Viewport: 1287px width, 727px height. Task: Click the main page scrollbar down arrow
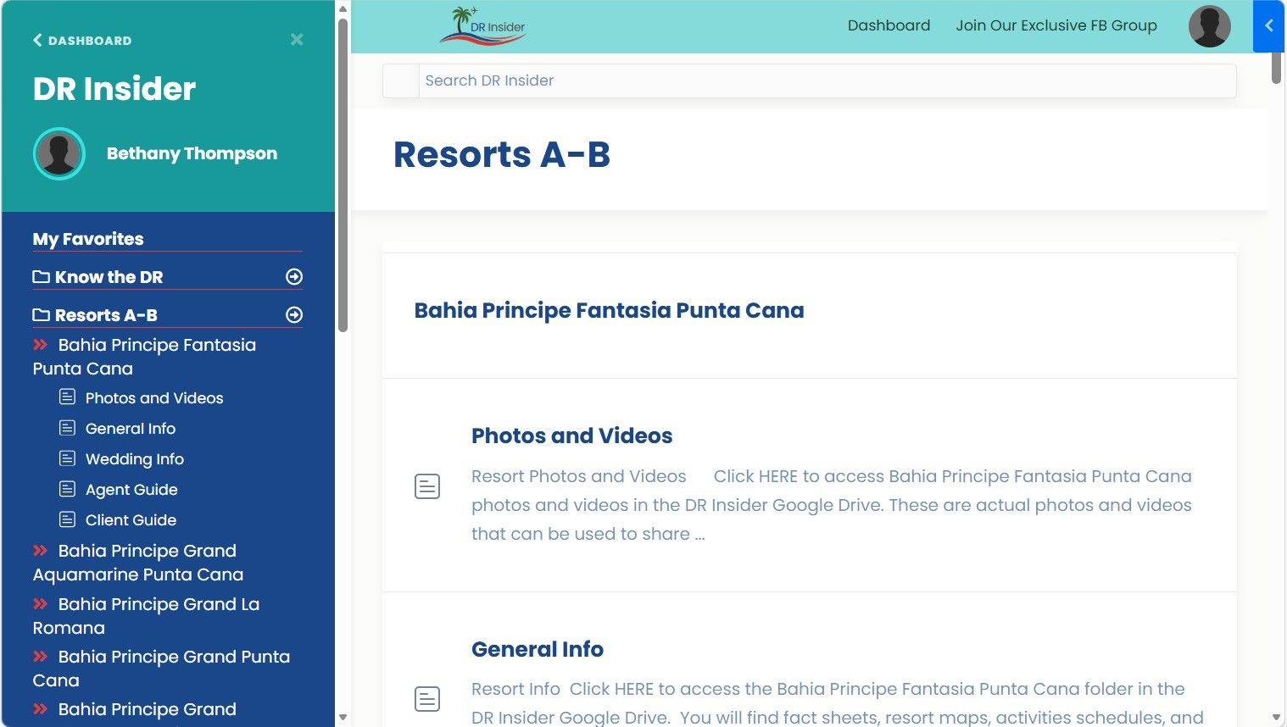[x=1276, y=718]
